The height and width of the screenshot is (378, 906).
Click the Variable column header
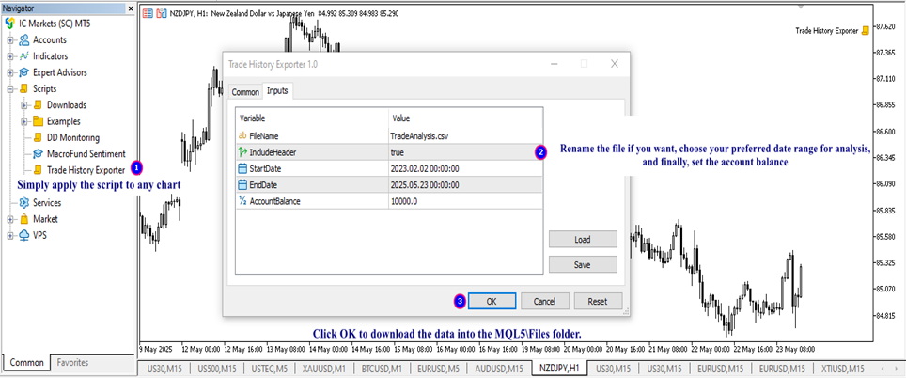(x=312, y=118)
